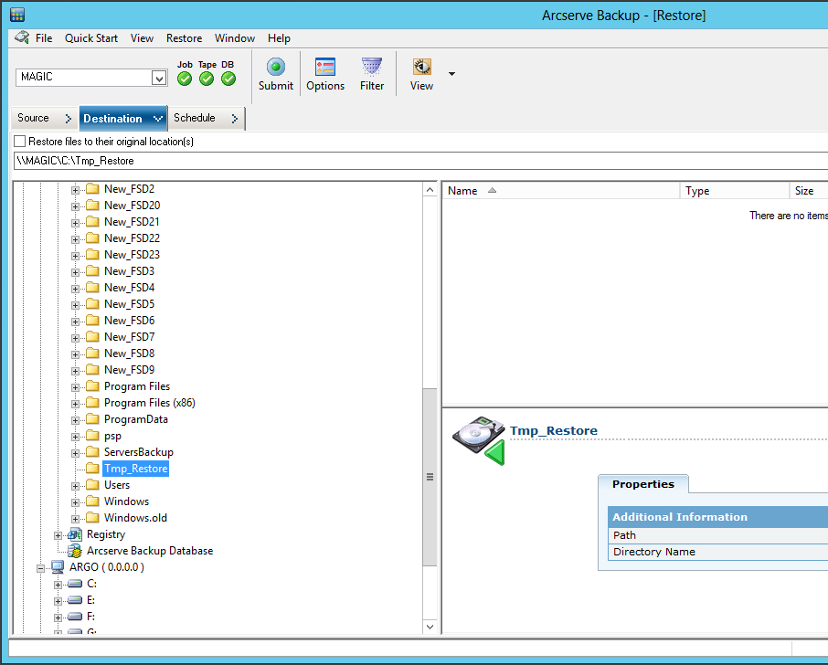Select the New_FSD8 folder
The width and height of the screenshot is (828, 665).
[x=130, y=354]
